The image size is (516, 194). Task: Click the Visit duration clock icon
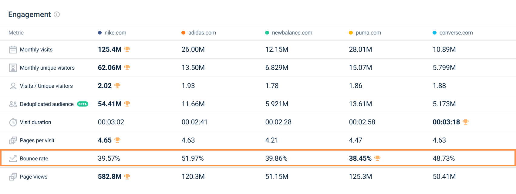click(13, 122)
